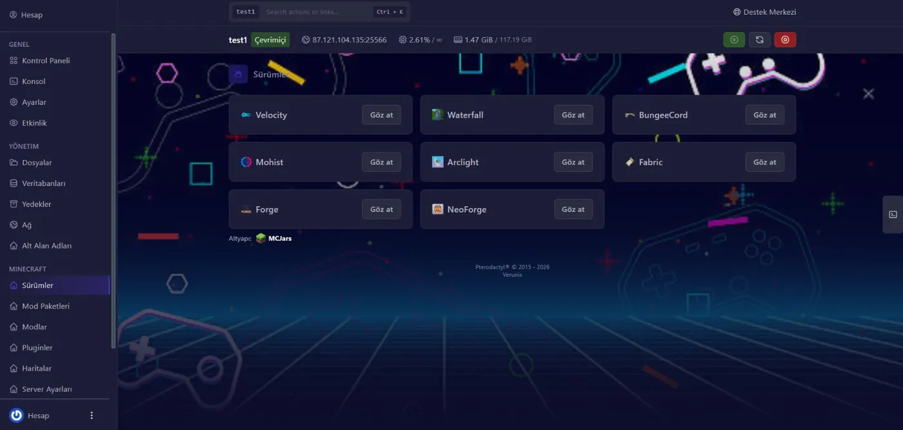Click the test1 server name
The image size is (903, 430).
238,40
